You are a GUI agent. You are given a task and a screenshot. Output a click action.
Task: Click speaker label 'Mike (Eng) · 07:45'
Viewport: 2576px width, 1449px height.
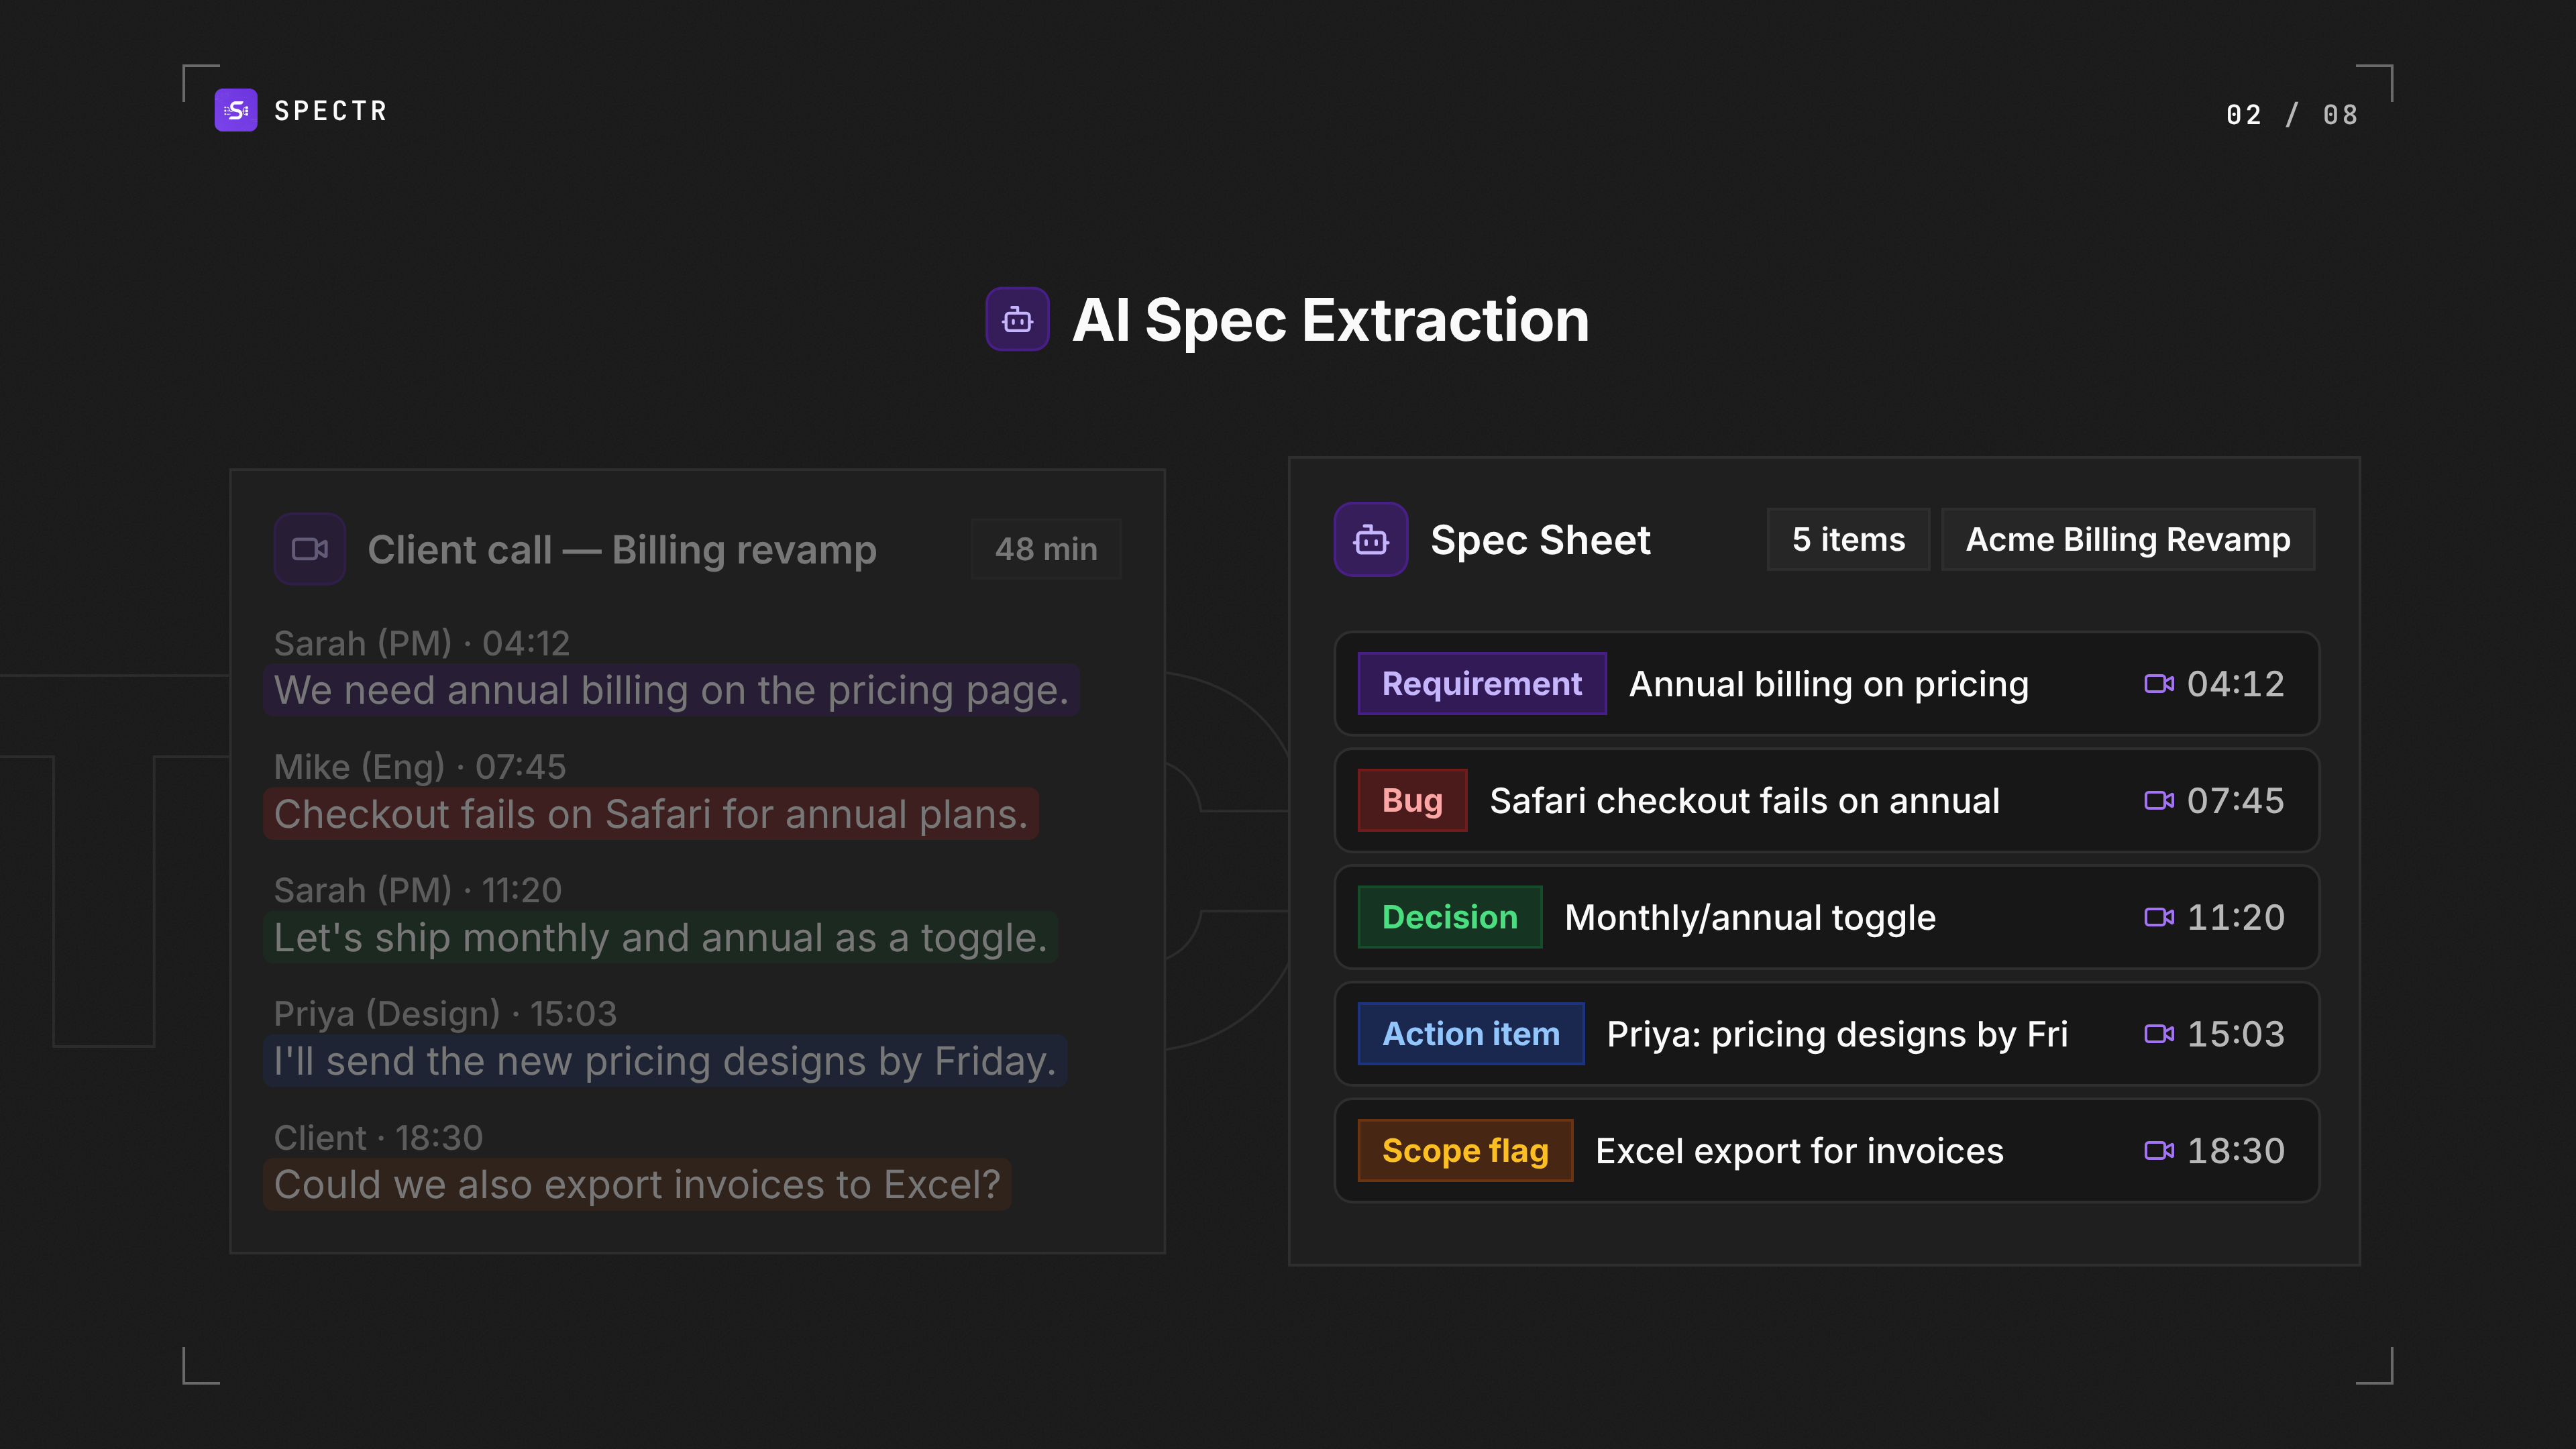[x=420, y=767]
